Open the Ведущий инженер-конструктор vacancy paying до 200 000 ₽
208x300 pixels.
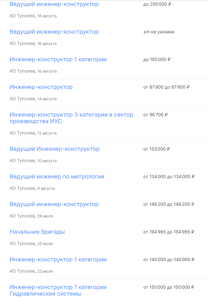pyautogui.click(x=54, y=4)
